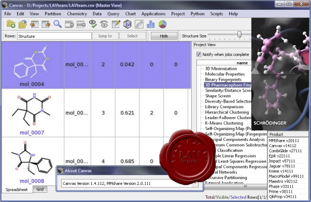Click the Structure Size slider handle
311x202 pixels.
[239, 34]
